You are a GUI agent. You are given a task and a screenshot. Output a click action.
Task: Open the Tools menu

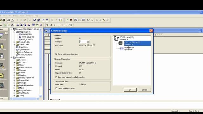pos(22,16)
